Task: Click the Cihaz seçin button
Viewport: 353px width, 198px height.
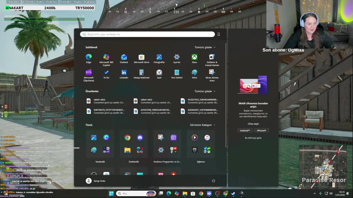Action: pos(253,124)
